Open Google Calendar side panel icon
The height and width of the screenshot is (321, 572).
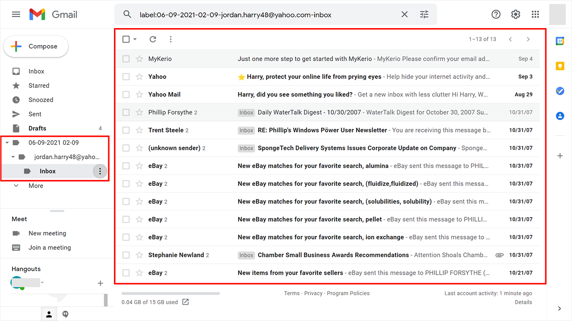[560, 41]
